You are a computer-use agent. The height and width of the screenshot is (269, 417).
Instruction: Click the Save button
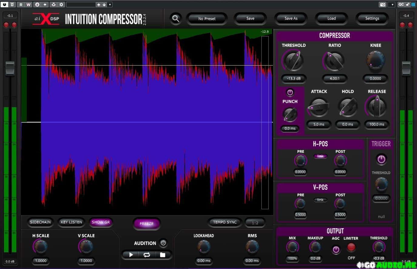250,19
